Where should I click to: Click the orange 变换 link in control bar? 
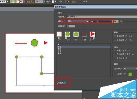point(74,2)
